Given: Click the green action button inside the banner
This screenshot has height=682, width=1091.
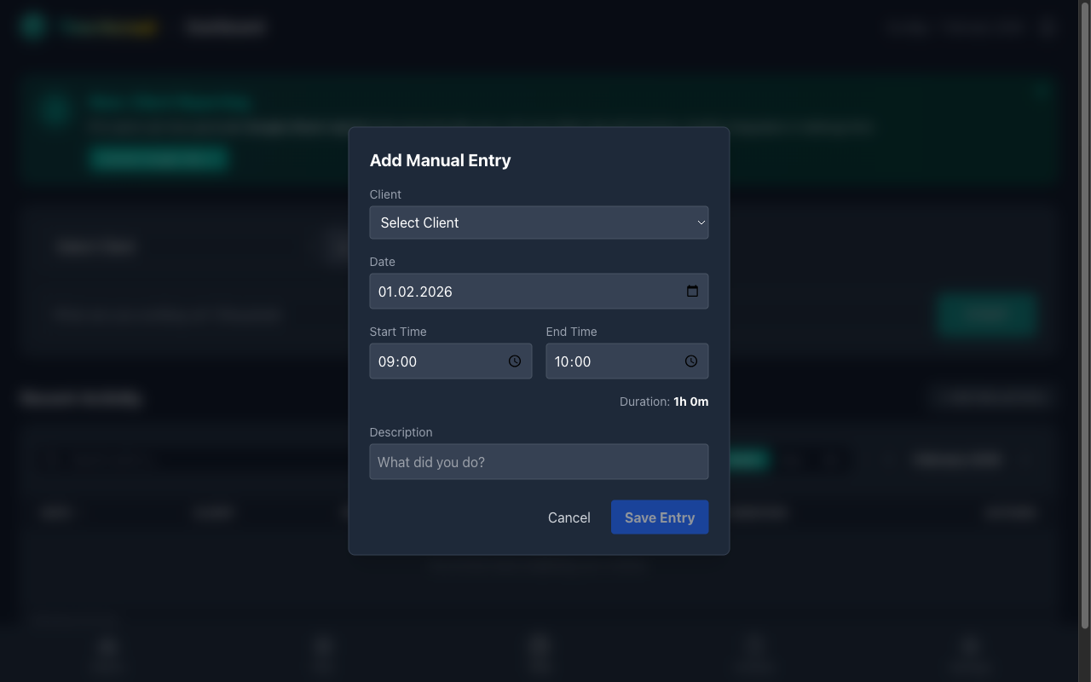Looking at the screenshot, I should [158, 159].
